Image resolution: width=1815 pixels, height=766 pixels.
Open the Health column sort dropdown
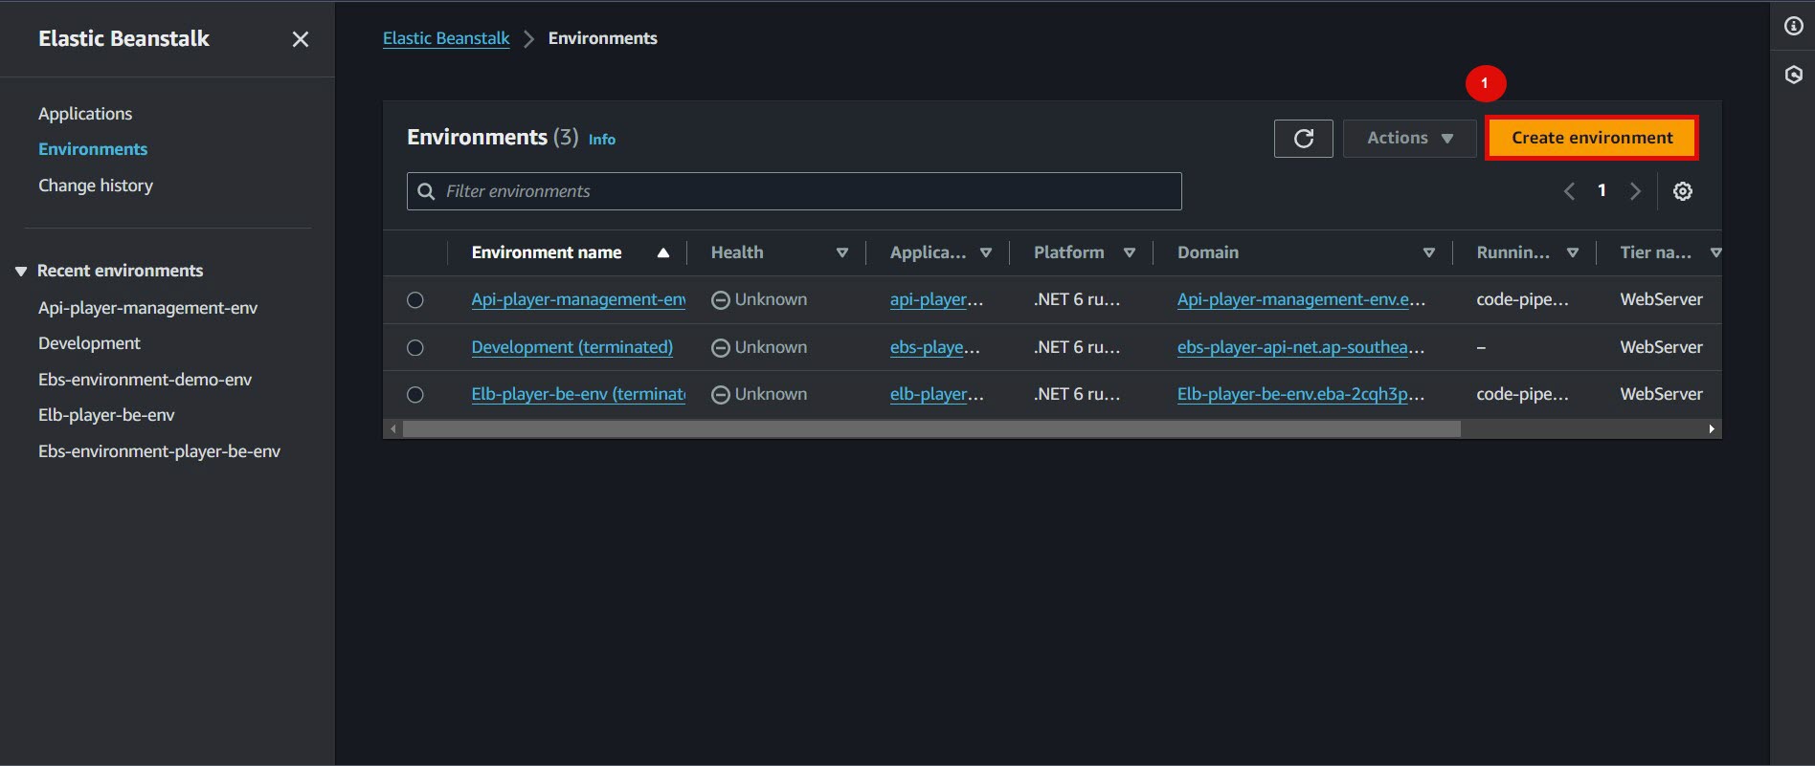842,252
